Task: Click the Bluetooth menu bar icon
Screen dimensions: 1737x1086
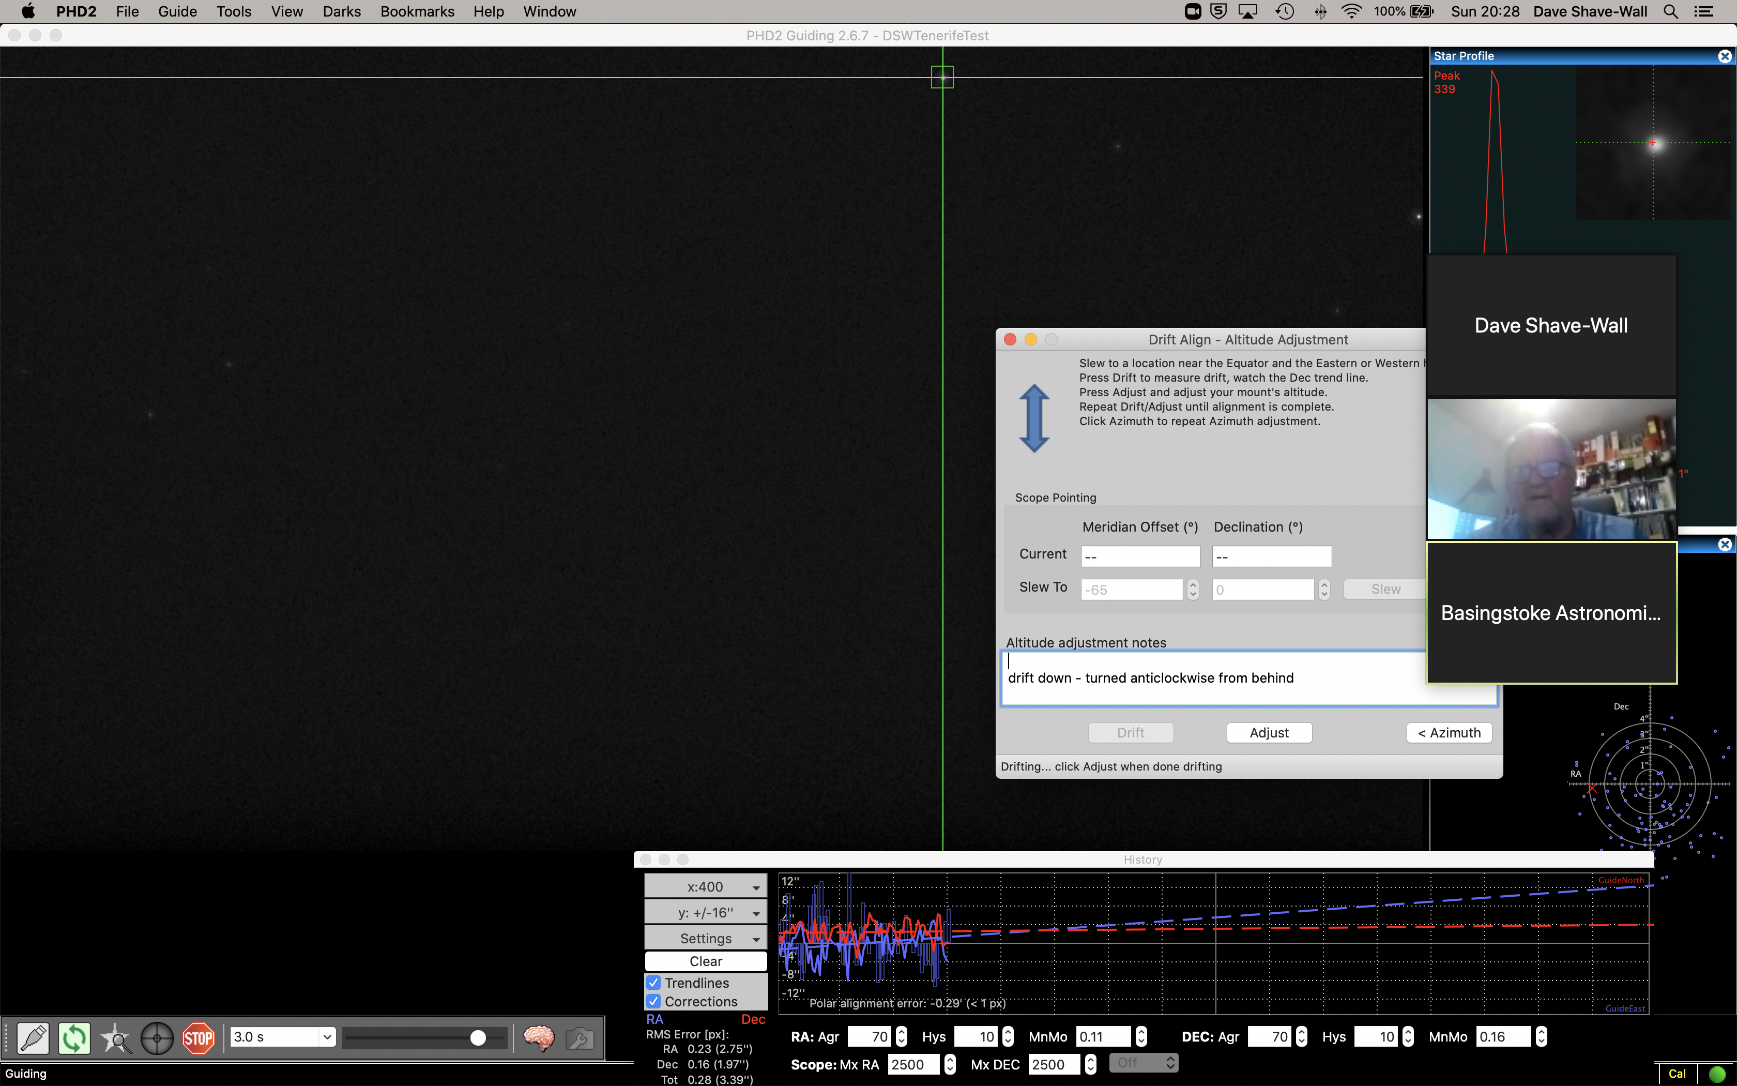Action: click(1320, 11)
